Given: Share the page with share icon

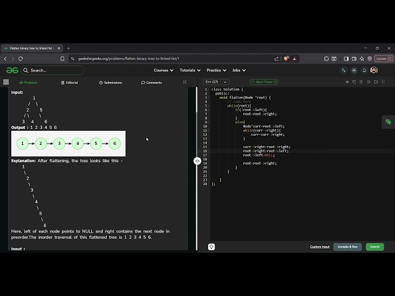Looking at the screenshot, I should 276,59.
